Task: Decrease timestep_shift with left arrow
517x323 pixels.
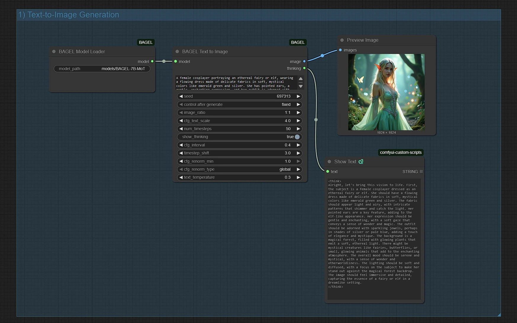Action: pos(181,153)
